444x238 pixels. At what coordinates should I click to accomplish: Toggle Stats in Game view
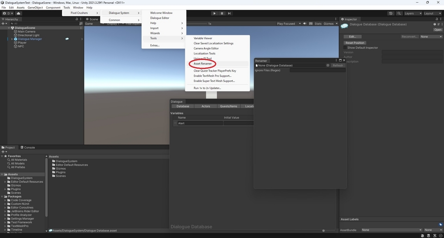[x=318, y=24]
